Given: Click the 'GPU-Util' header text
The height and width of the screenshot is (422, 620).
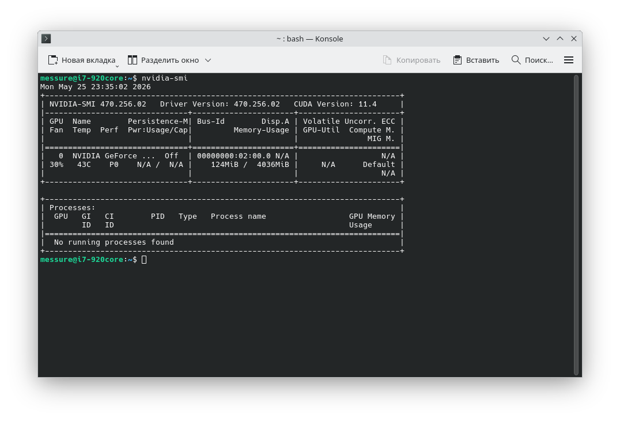Looking at the screenshot, I should (322, 130).
